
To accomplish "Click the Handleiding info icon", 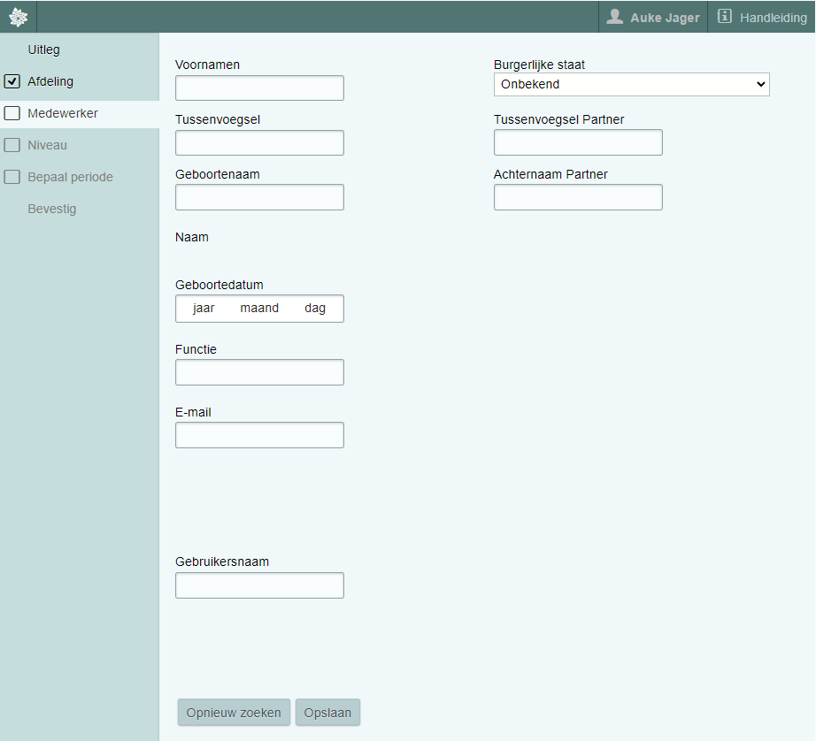I will click(725, 17).
